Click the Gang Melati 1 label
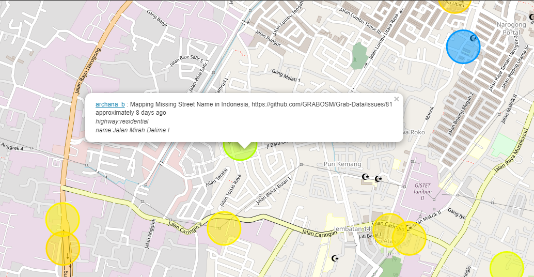Screen dimensions: 534x277 tap(286, 75)
